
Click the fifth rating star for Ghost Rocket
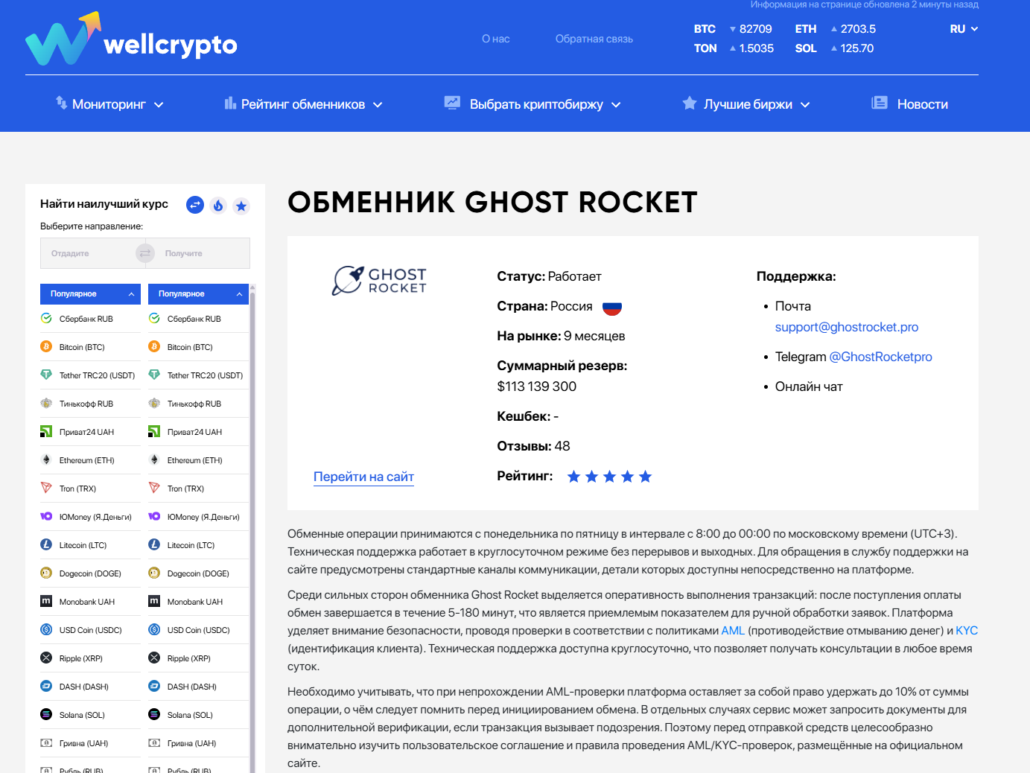(x=645, y=476)
